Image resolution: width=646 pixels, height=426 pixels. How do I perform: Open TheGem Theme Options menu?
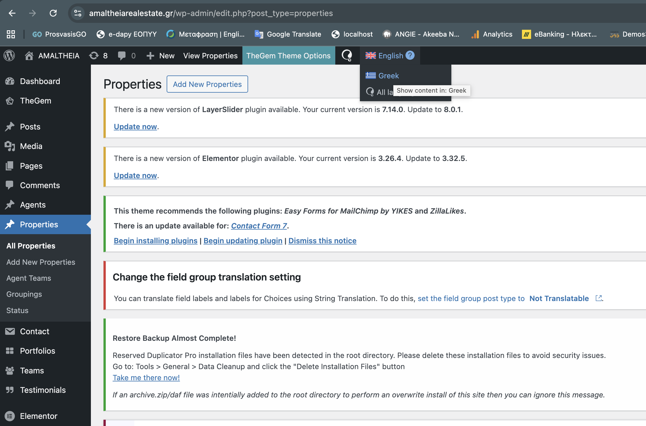click(288, 55)
